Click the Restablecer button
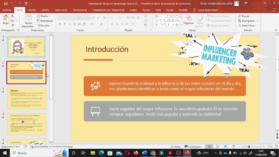 (x=45, y=21)
